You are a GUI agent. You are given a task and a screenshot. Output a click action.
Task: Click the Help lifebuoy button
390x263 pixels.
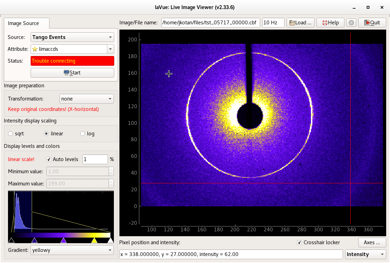(330, 23)
